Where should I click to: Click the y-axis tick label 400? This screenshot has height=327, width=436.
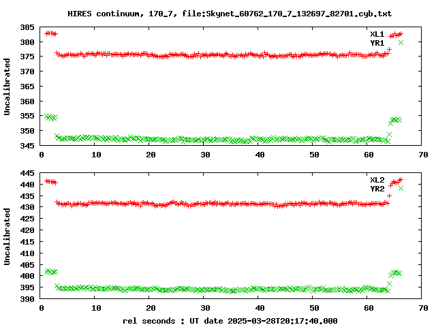tap(27, 276)
